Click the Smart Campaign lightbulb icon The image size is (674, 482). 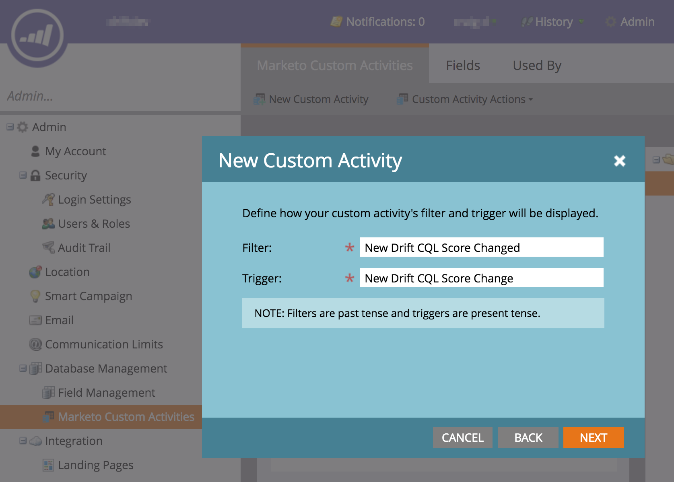click(x=35, y=296)
